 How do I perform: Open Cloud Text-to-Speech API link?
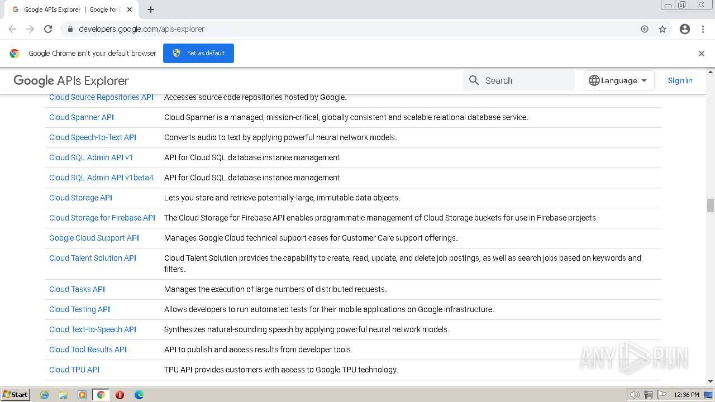click(x=93, y=329)
